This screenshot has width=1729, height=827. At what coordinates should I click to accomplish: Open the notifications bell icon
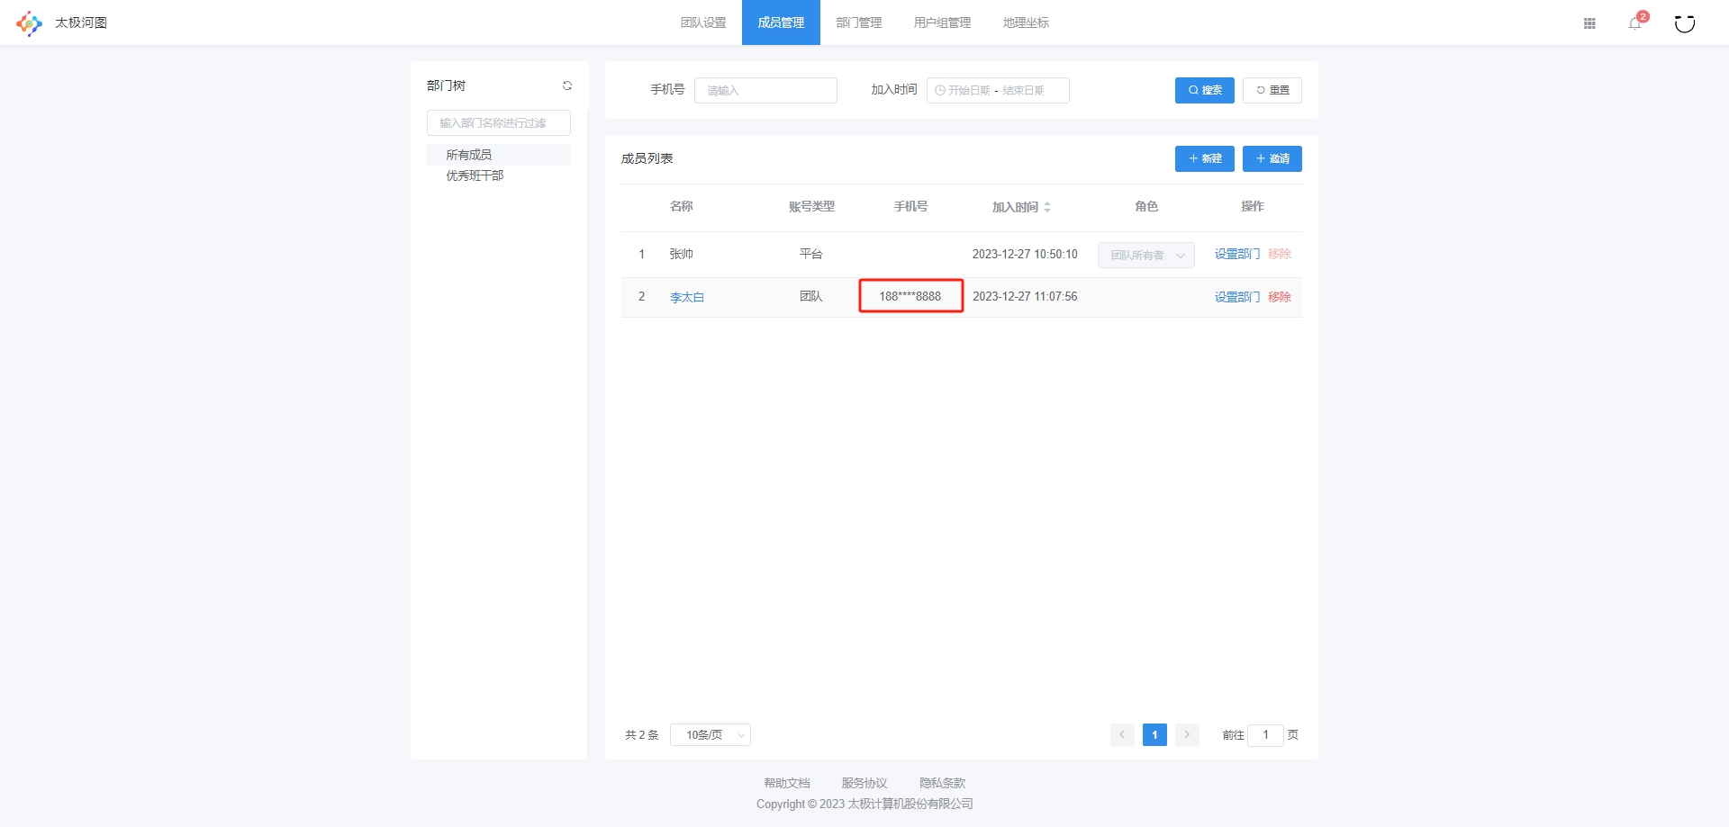pos(1635,23)
